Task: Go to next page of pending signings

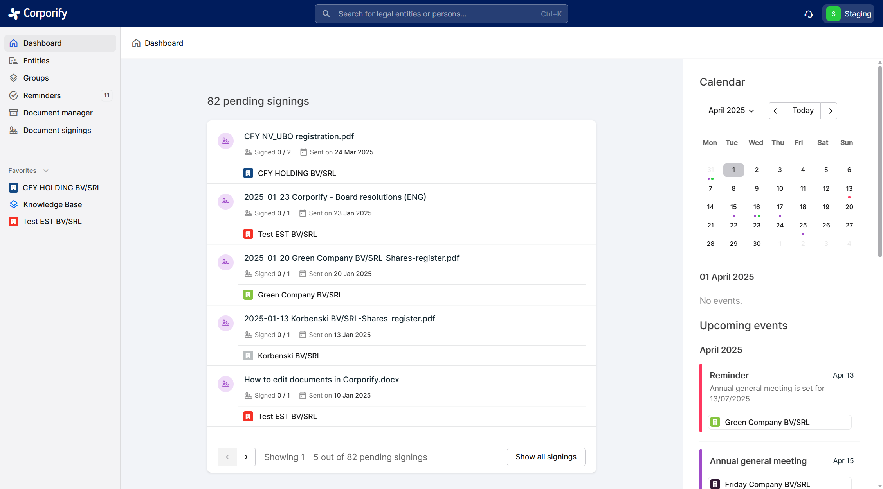Action: (x=246, y=457)
